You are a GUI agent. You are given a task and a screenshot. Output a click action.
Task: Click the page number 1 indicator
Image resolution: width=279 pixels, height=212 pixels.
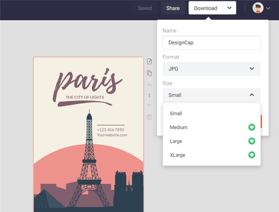[x=149, y=96]
